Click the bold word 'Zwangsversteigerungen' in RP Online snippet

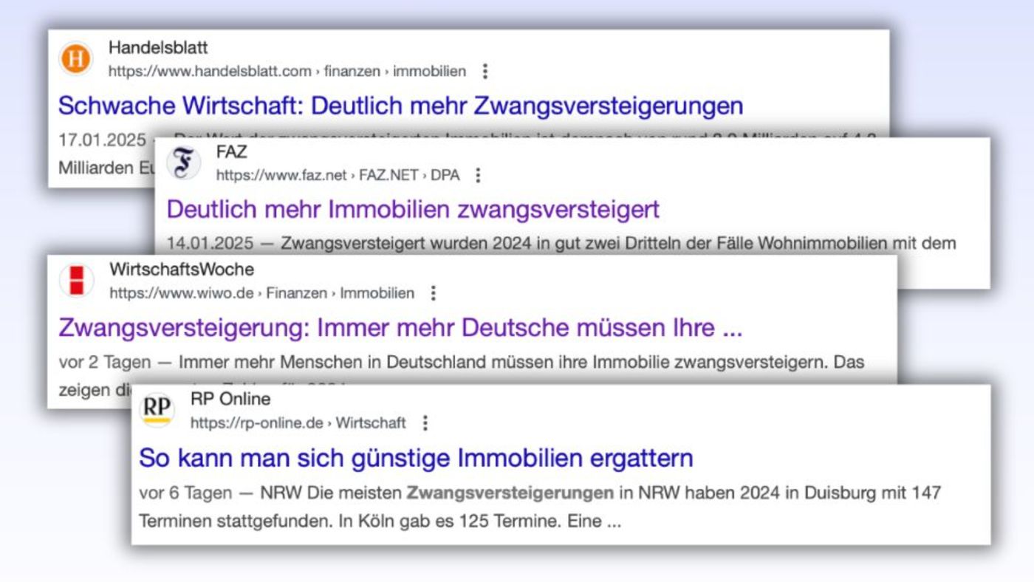pyautogui.click(x=510, y=493)
